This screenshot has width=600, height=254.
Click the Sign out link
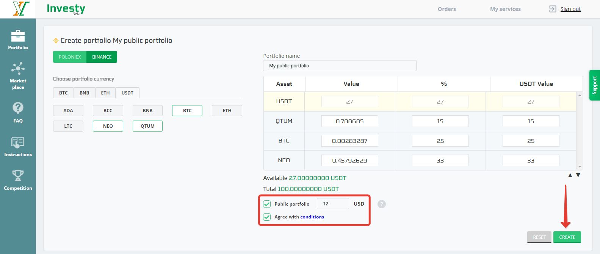(x=570, y=9)
